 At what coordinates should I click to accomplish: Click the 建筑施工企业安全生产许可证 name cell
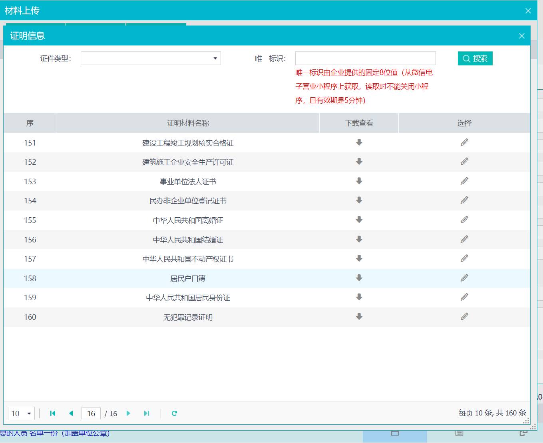188,162
